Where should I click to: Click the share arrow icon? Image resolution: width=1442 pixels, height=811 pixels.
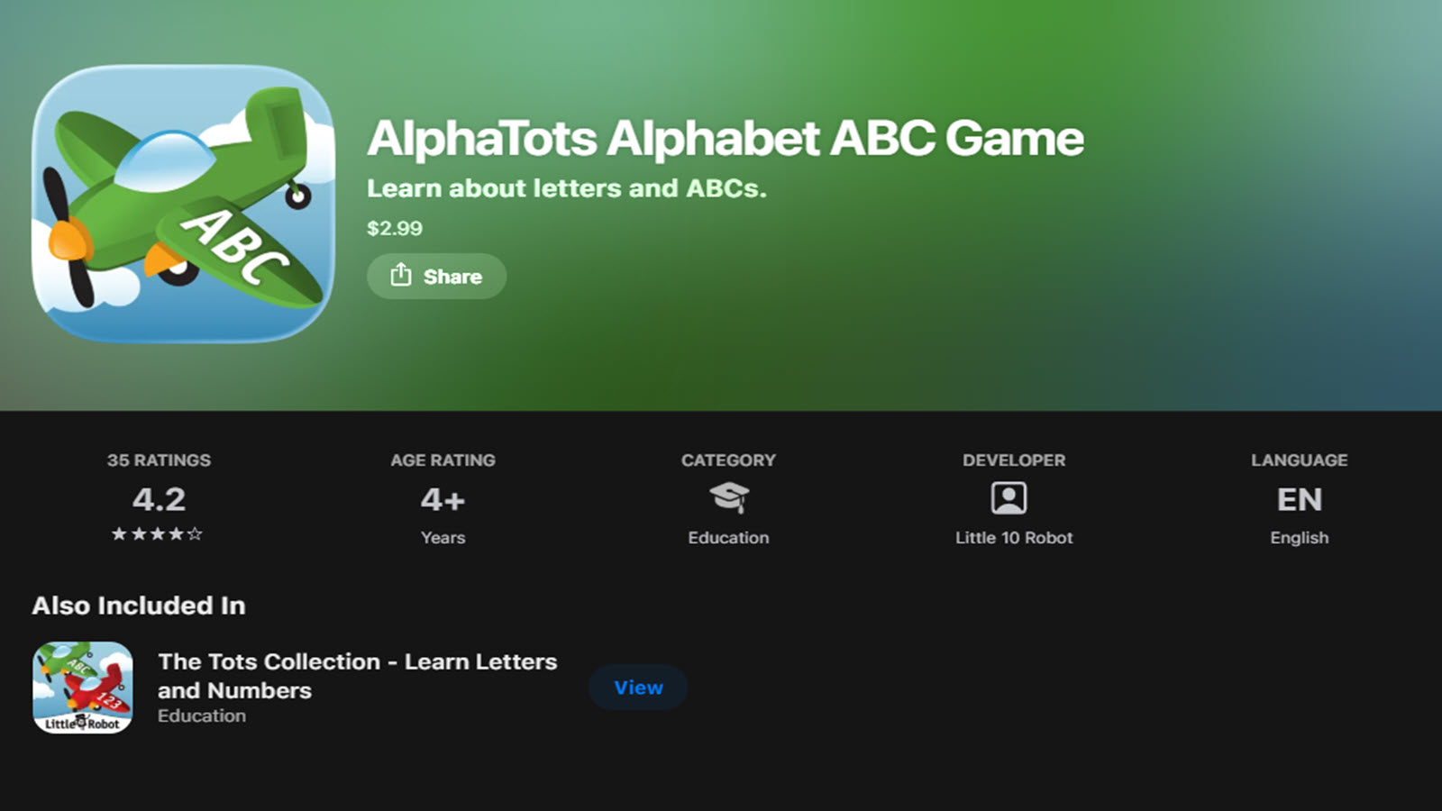[401, 275]
